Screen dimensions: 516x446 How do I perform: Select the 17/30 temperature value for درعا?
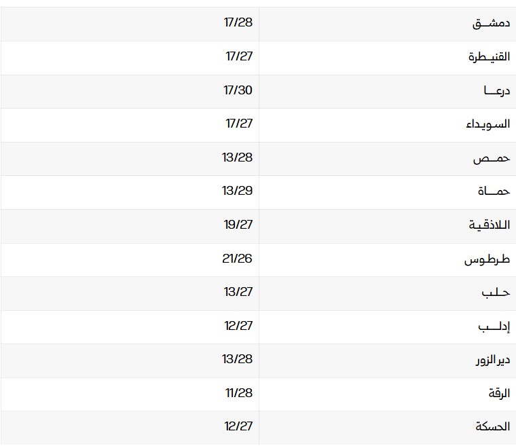pyautogui.click(x=238, y=90)
